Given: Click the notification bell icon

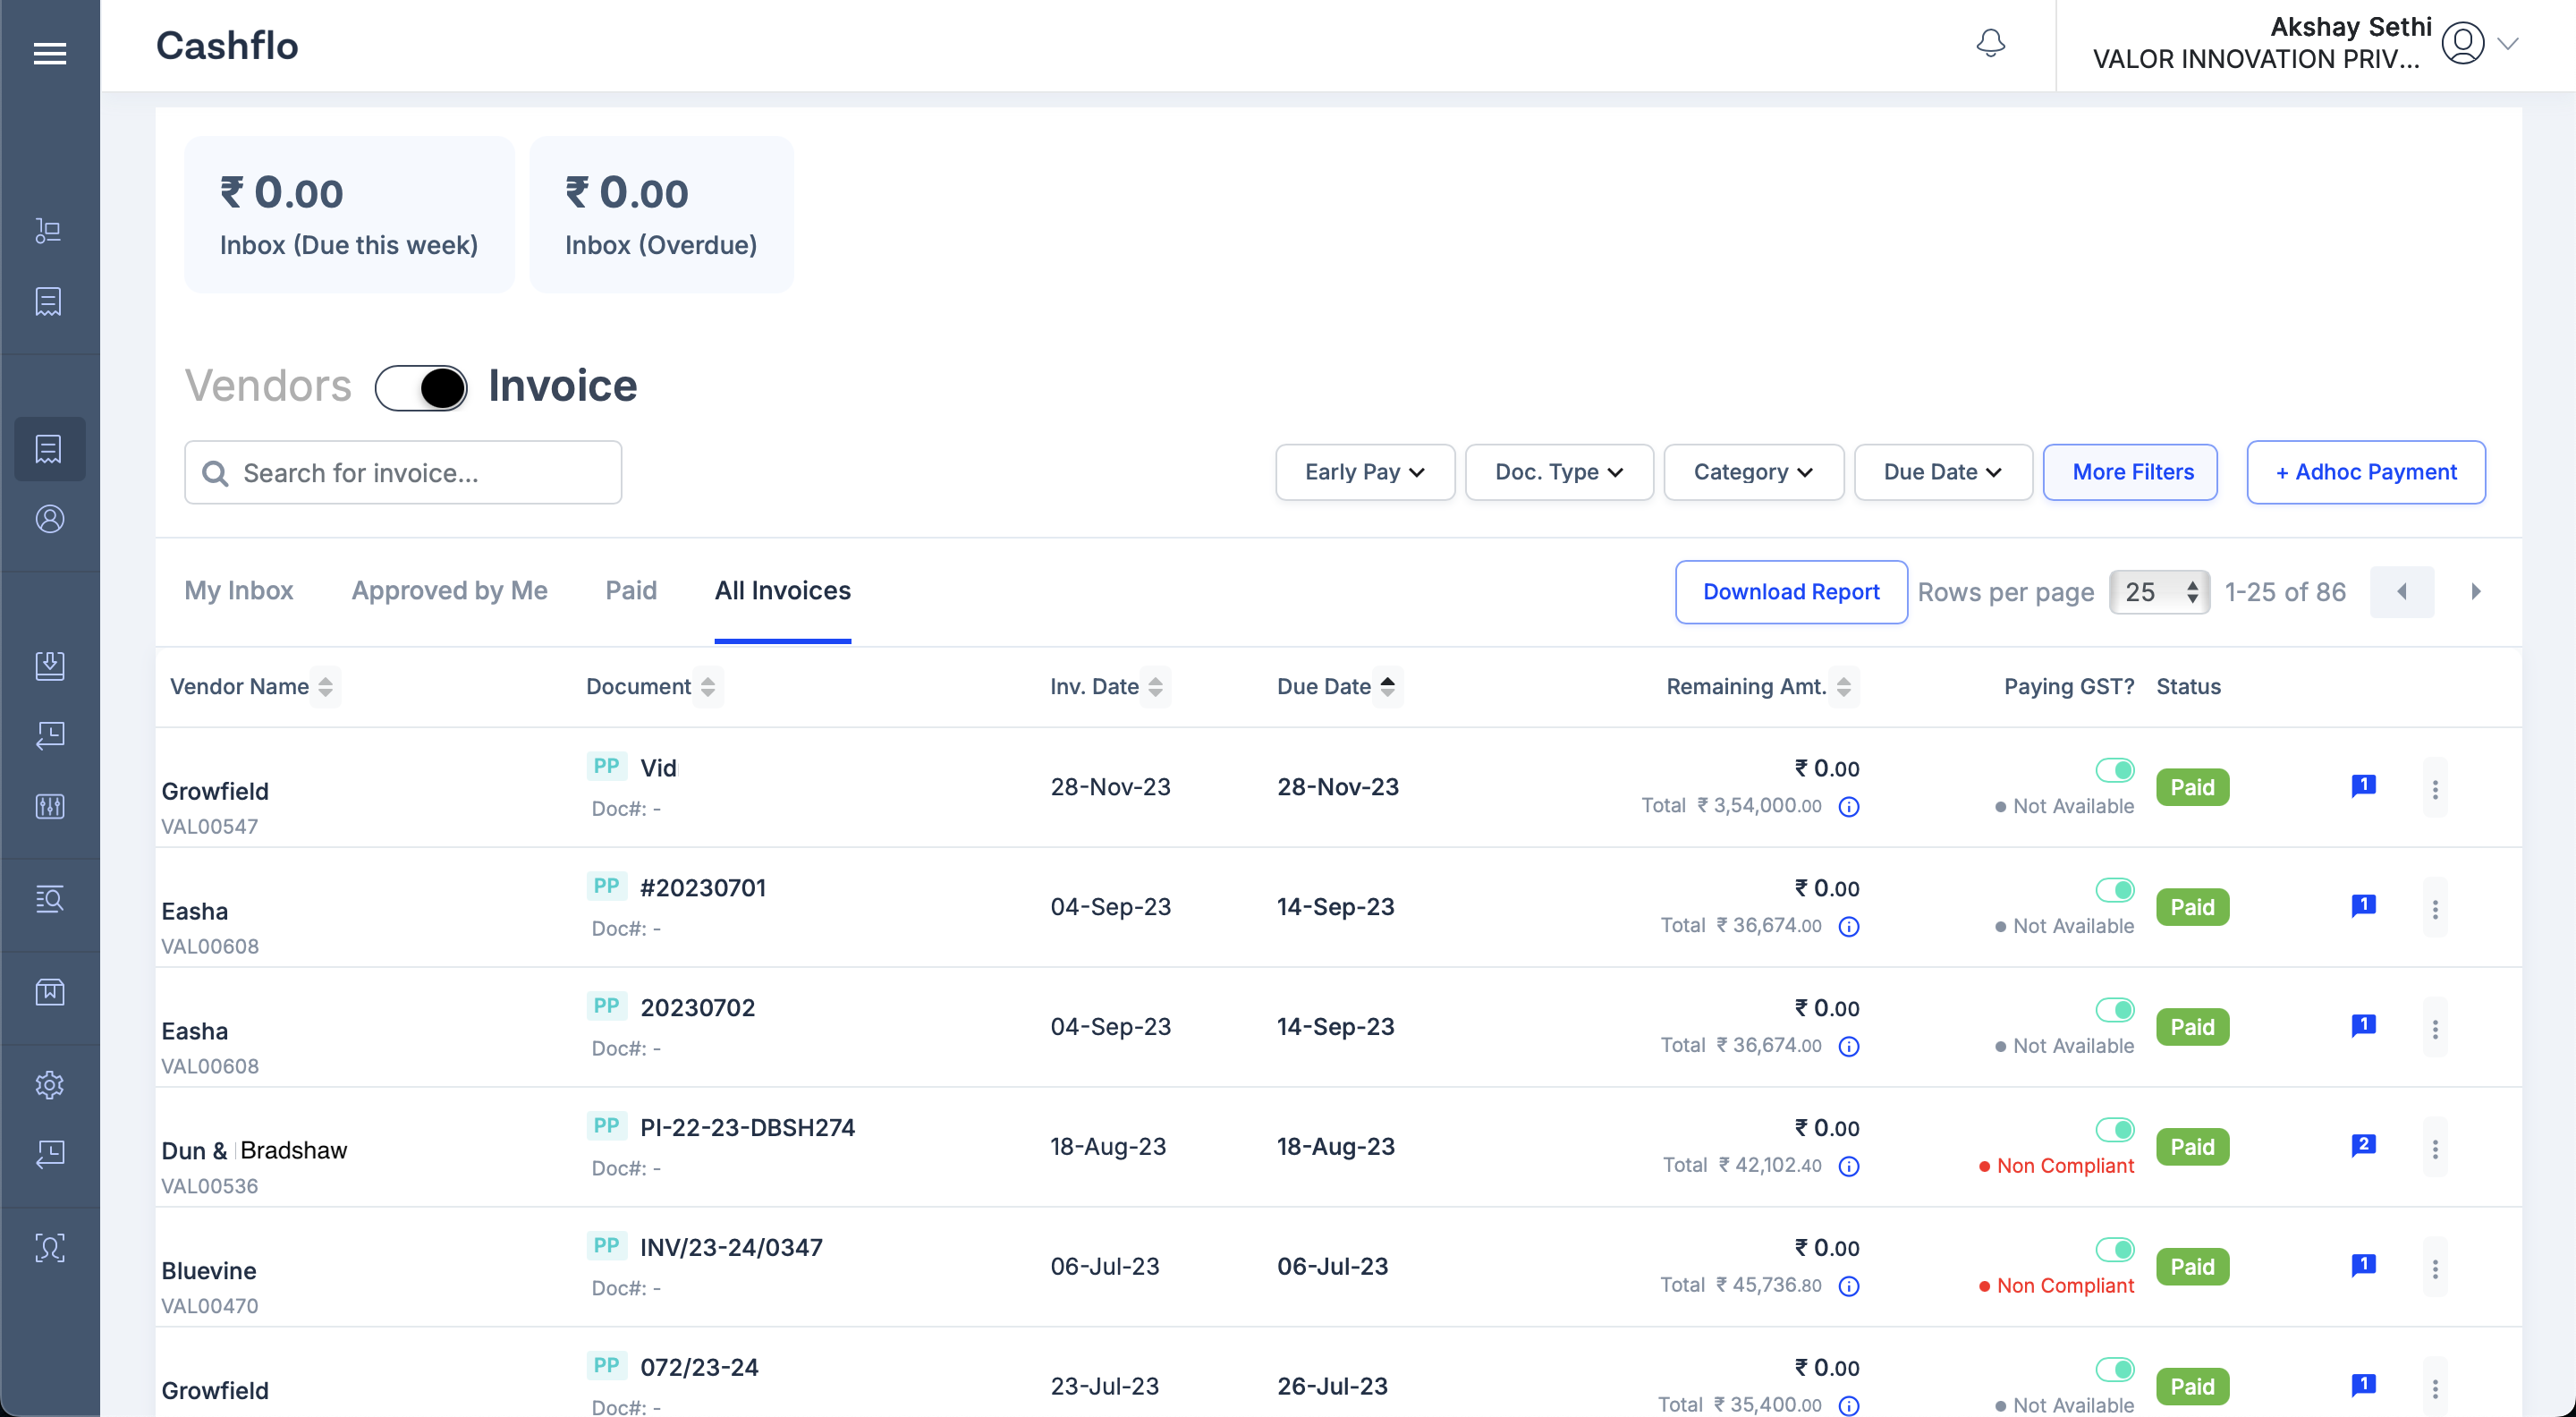Looking at the screenshot, I should click(x=1990, y=44).
